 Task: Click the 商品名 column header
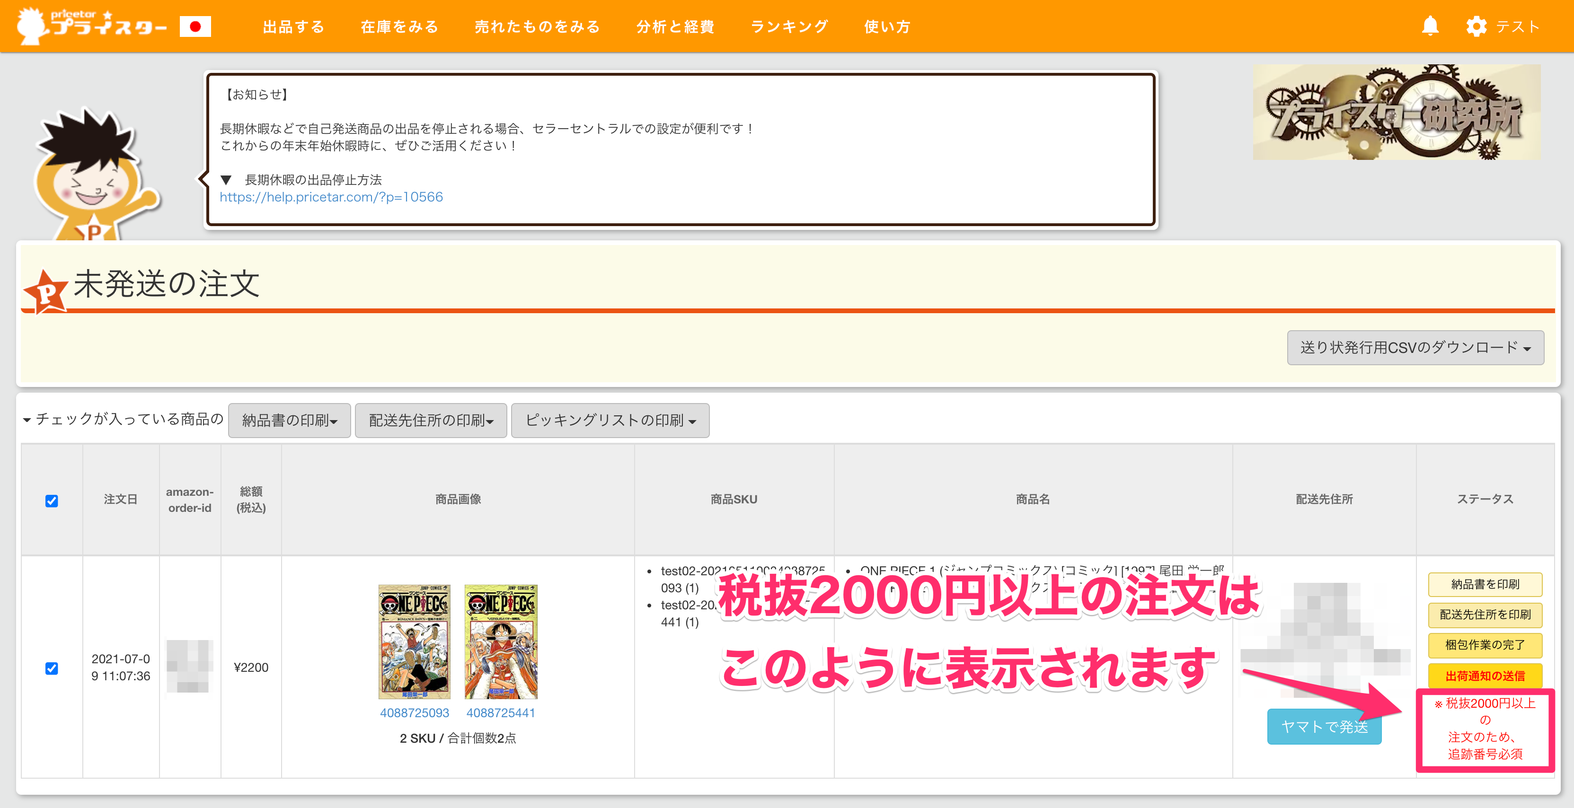click(1033, 500)
